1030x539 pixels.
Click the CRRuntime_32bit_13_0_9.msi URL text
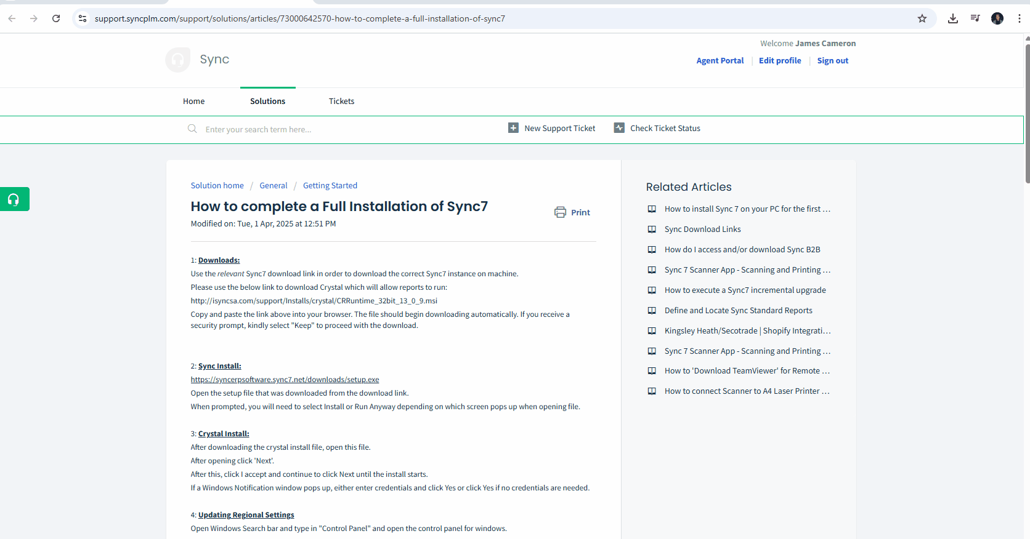[314, 301]
